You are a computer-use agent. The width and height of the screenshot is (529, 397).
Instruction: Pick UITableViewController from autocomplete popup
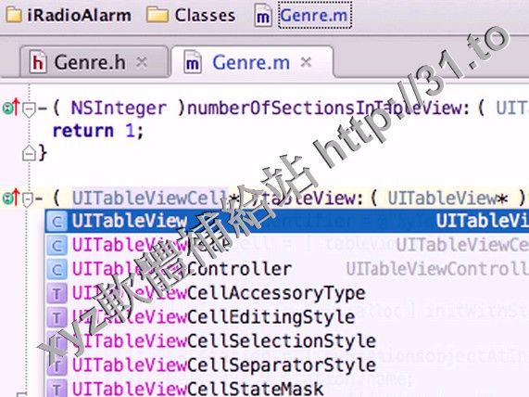[x=287, y=269]
